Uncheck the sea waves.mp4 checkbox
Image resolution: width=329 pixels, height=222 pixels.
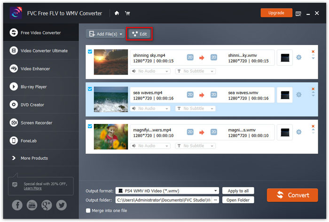90,89
